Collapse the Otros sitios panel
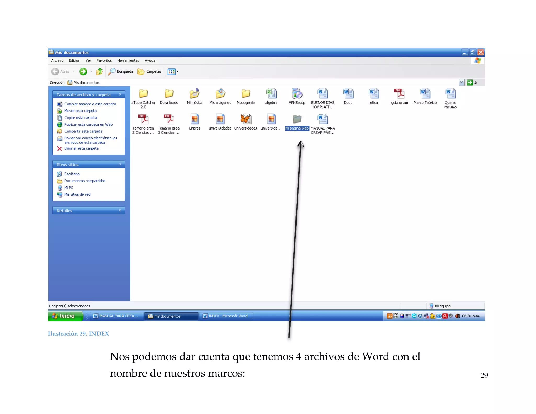Image resolution: width=536 pixels, height=414 pixels. 120,164
